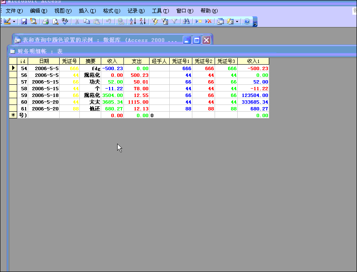Maximize the database window 表和查询中颜色设置的示例
357x272 pixels.
(197, 40)
